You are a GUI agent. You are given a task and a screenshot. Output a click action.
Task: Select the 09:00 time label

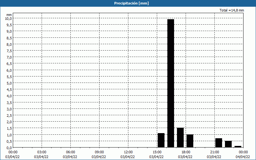click(x=99, y=152)
